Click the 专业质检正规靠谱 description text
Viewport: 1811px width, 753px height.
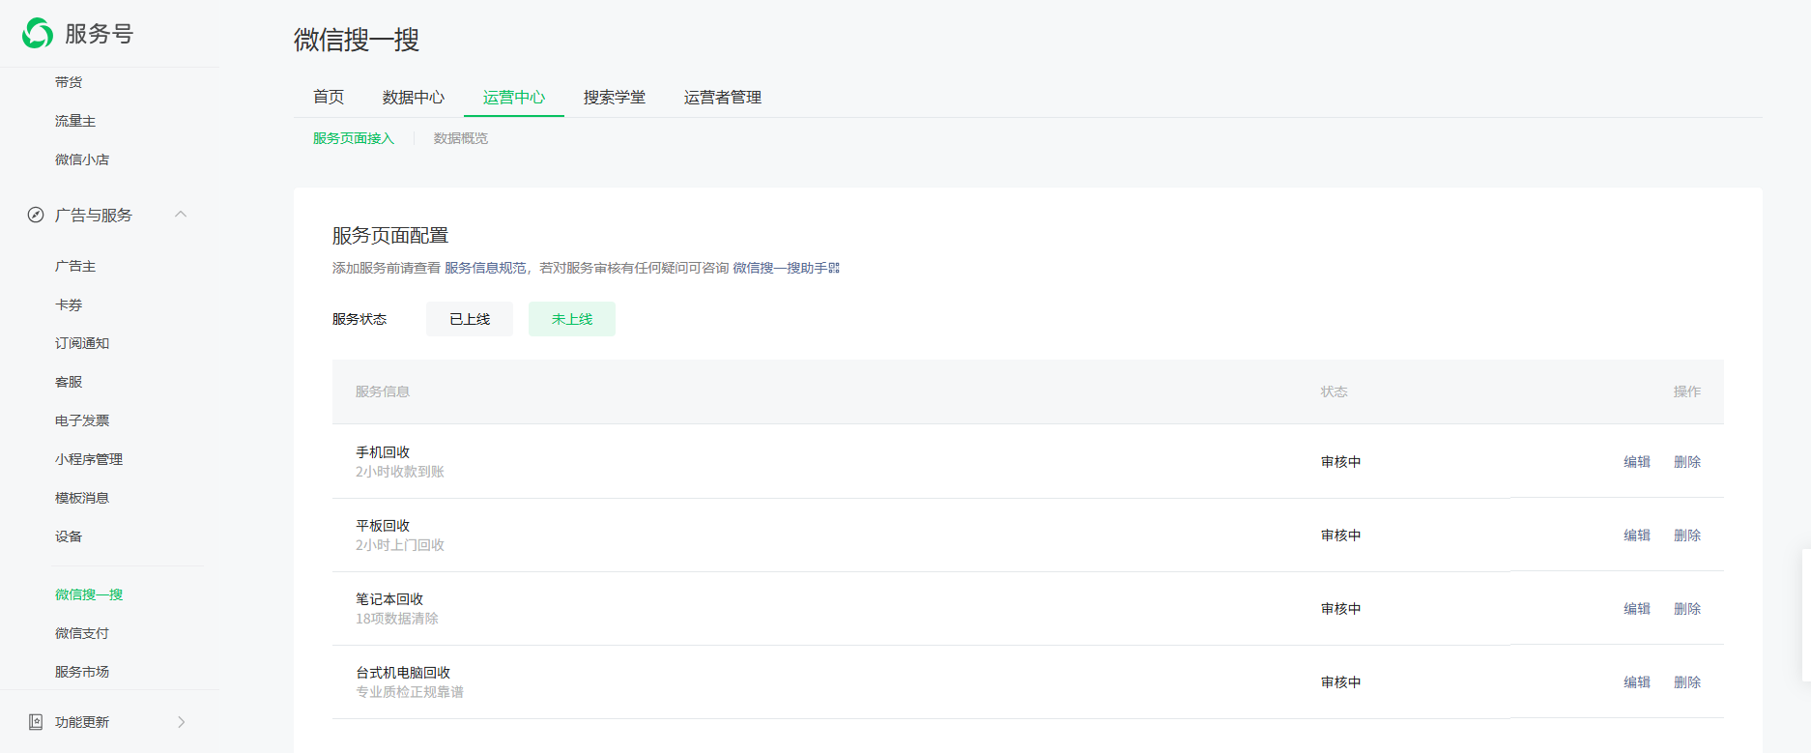pyautogui.click(x=410, y=692)
